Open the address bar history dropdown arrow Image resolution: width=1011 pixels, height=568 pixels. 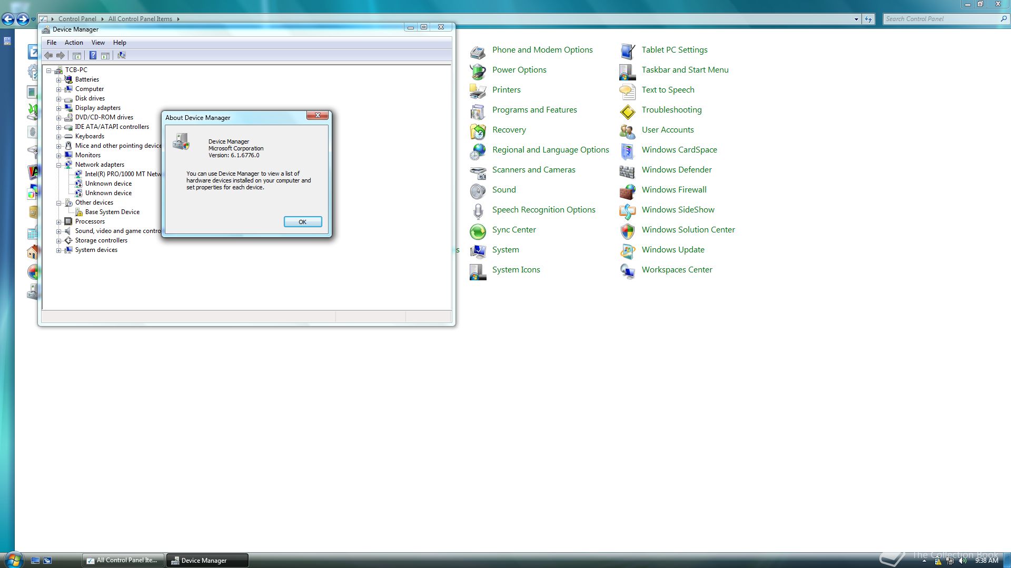[x=856, y=19]
